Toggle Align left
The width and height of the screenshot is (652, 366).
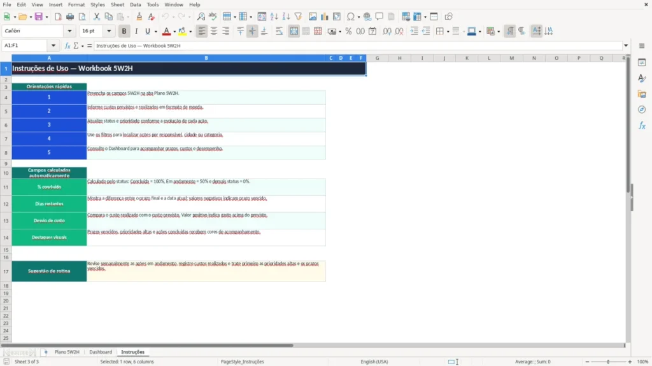tap(202, 31)
